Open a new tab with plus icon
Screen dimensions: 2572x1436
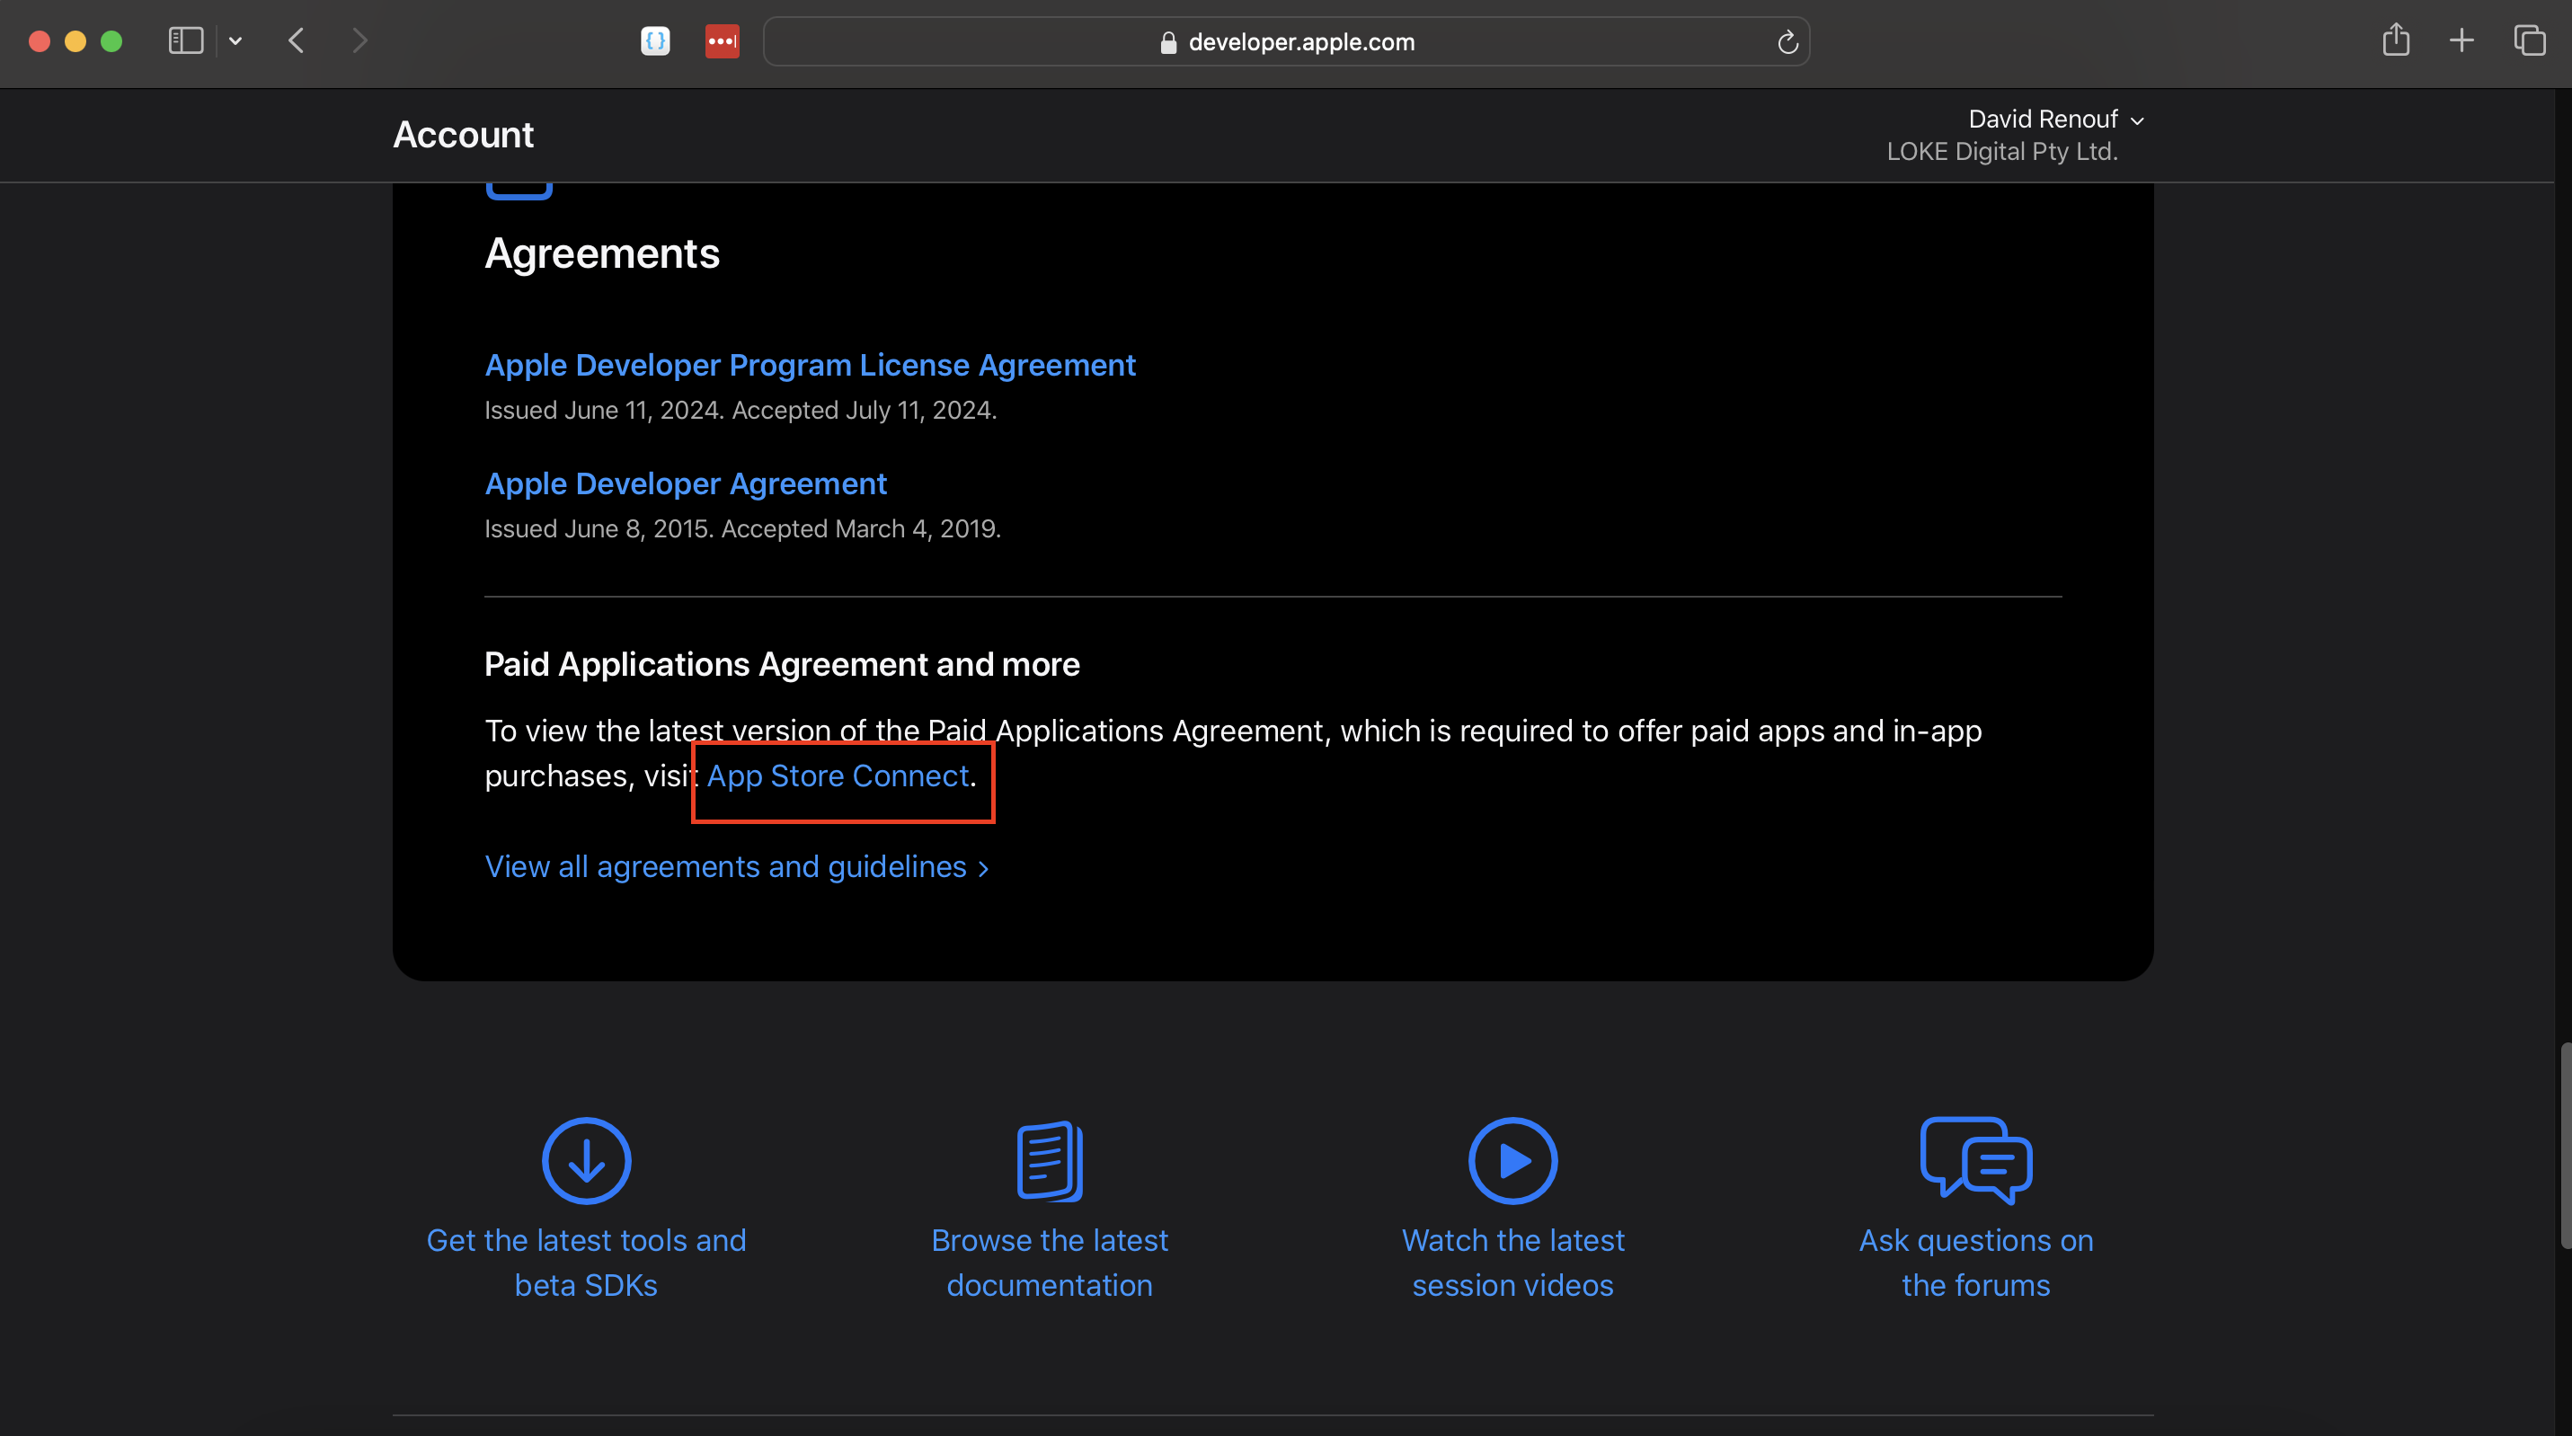2462,41
